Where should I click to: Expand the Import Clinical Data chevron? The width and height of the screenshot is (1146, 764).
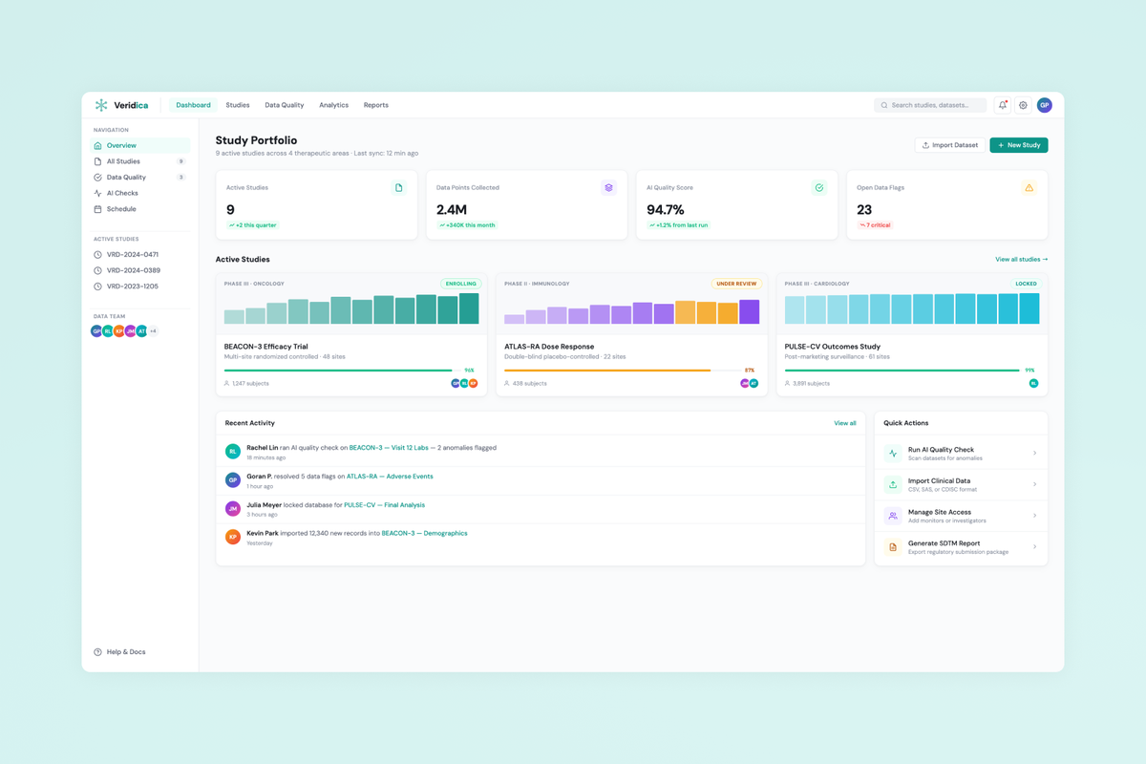click(1035, 484)
